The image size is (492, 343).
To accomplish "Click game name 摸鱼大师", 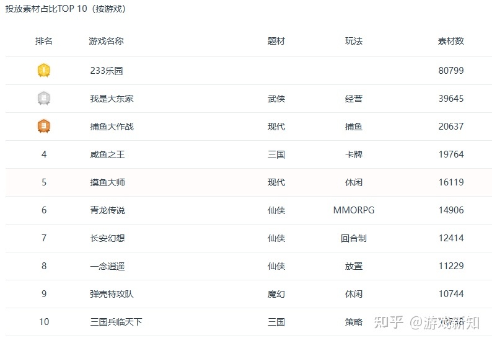I will click(x=108, y=182).
